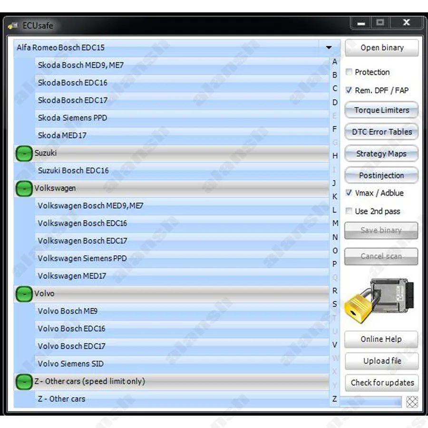This screenshot has width=428, height=428.
Task: Minimize the ECUsafe window
Action: pos(361,23)
